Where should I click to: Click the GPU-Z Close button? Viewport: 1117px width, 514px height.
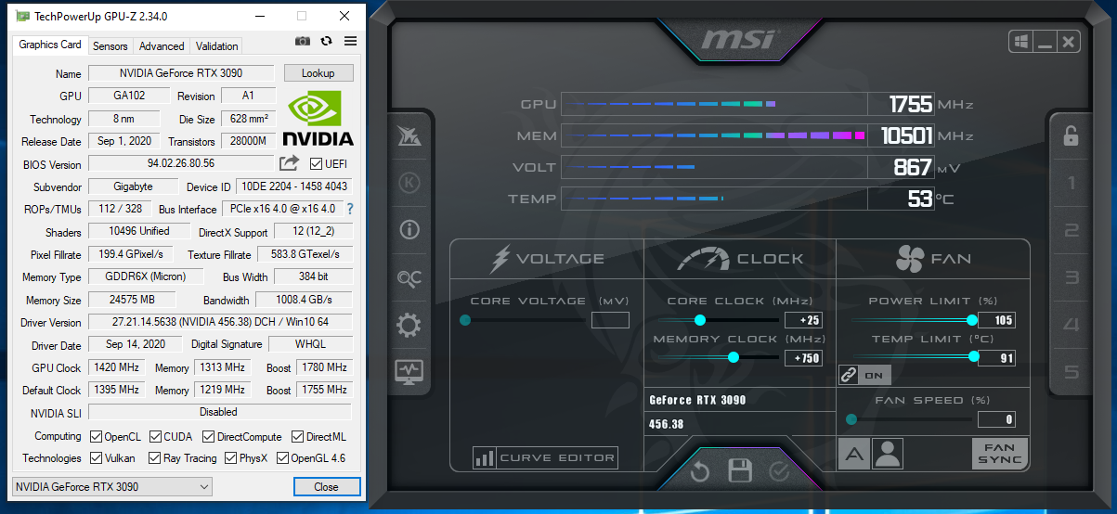326,487
